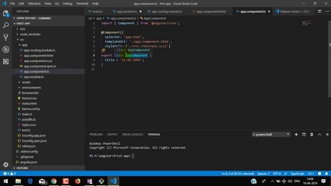The width and height of the screenshot is (331, 186).
Task: Launch Firefox from the taskbar
Action: (x=78, y=181)
